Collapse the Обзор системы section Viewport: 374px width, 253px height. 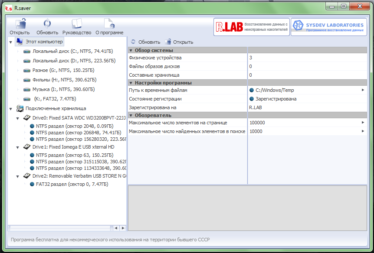click(131, 50)
